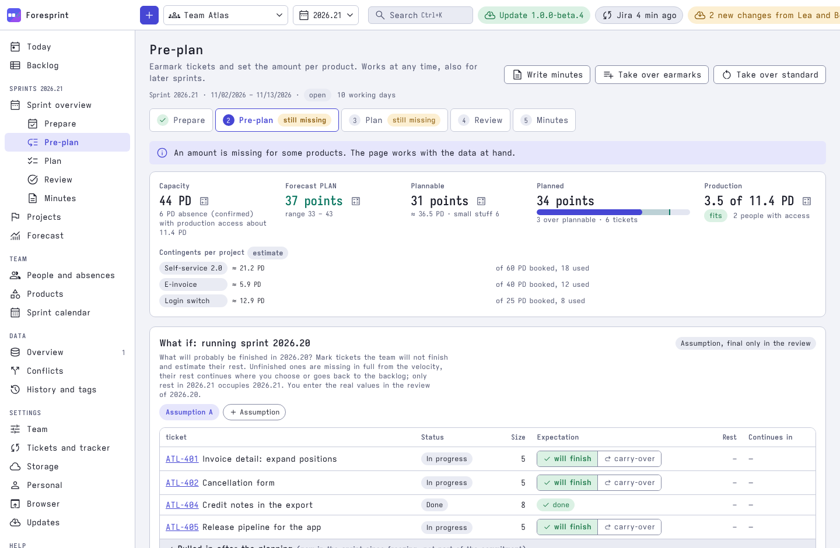840x548 pixels.
Task: Switch to the Review step tab
Action: [480, 120]
